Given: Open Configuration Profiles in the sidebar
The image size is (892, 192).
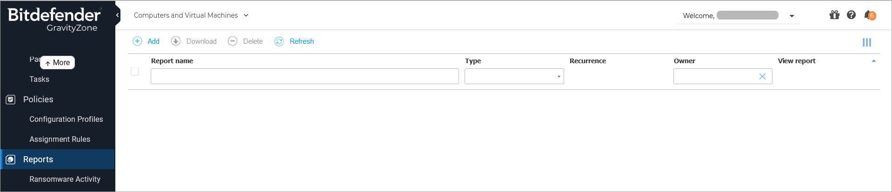Looking at the screenshot, I should [66, 119].
